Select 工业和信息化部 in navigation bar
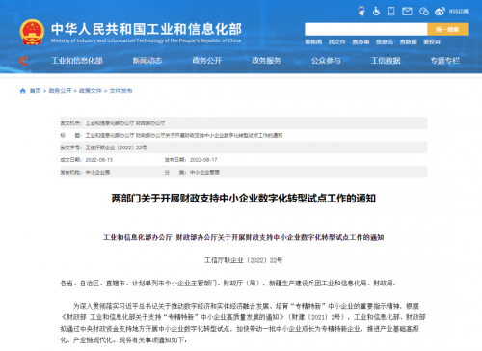482x351 pixels. (77, 61)
